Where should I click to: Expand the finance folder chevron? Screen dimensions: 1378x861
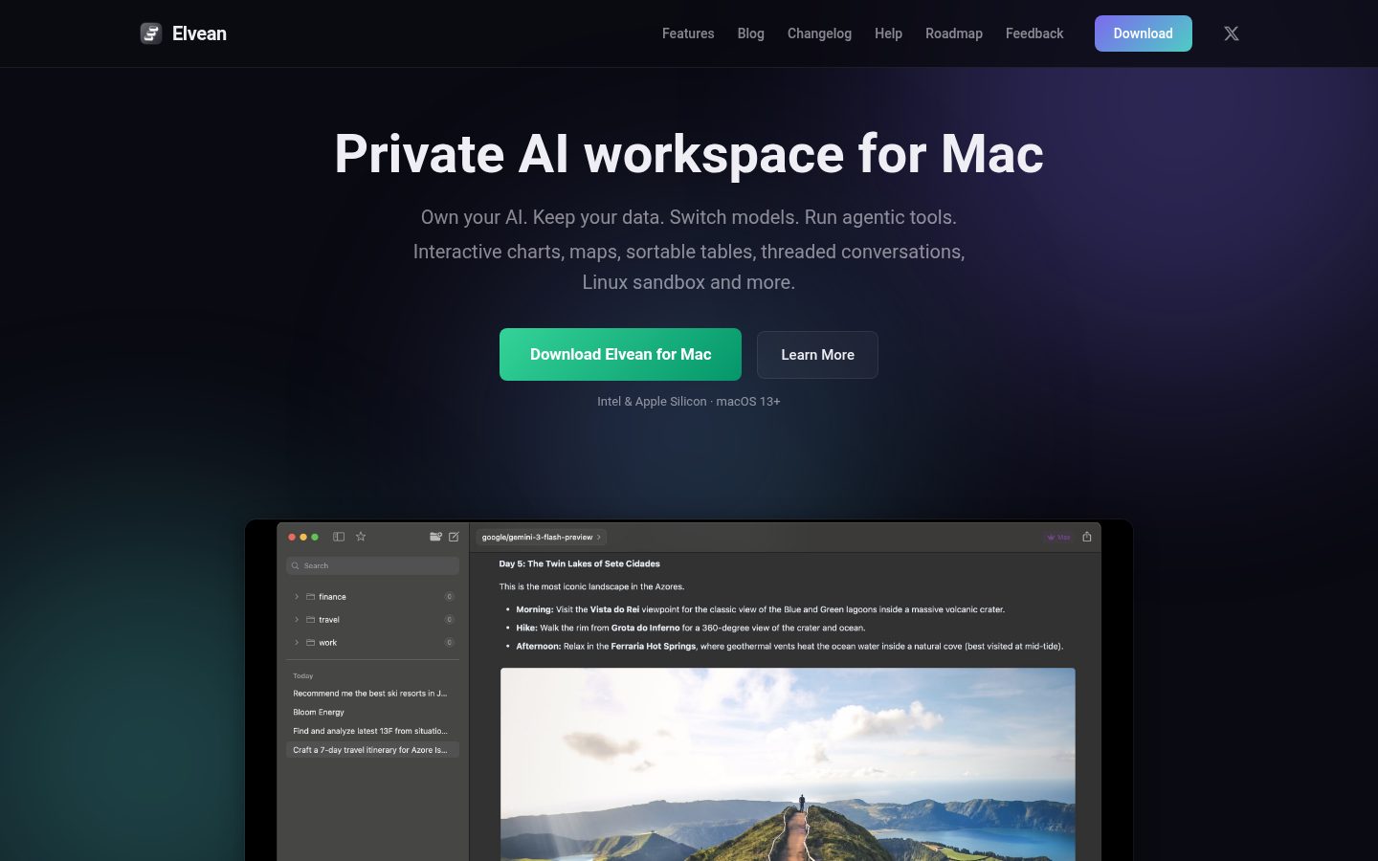point(297,597)
